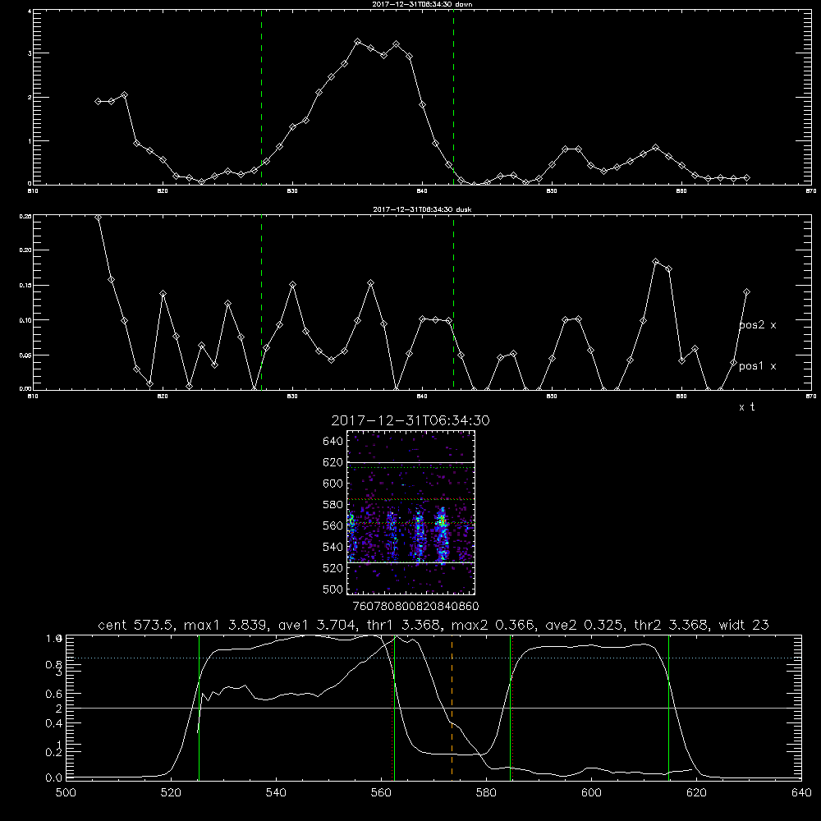Image resolution: width=821 pixels, height=821 pixels.
Task: Click the last diamond marker in dusk plot
Action: [746, 292]
